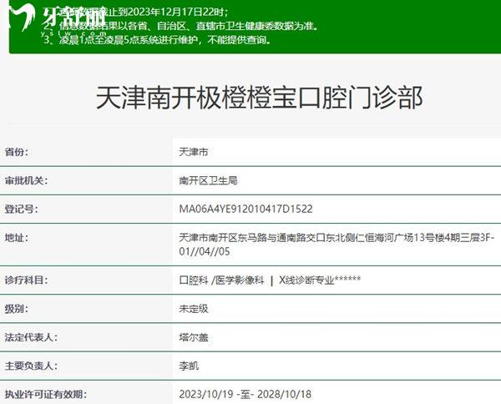Select the 省份 label
This screenshot has width=501, height=404.
[x=17, y=152]
